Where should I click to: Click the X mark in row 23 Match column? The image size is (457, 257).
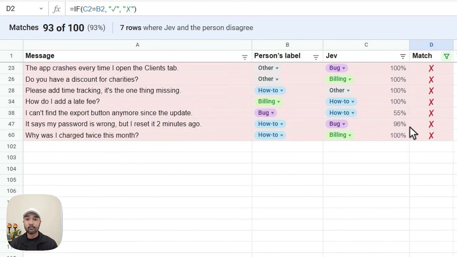(431, 68)
